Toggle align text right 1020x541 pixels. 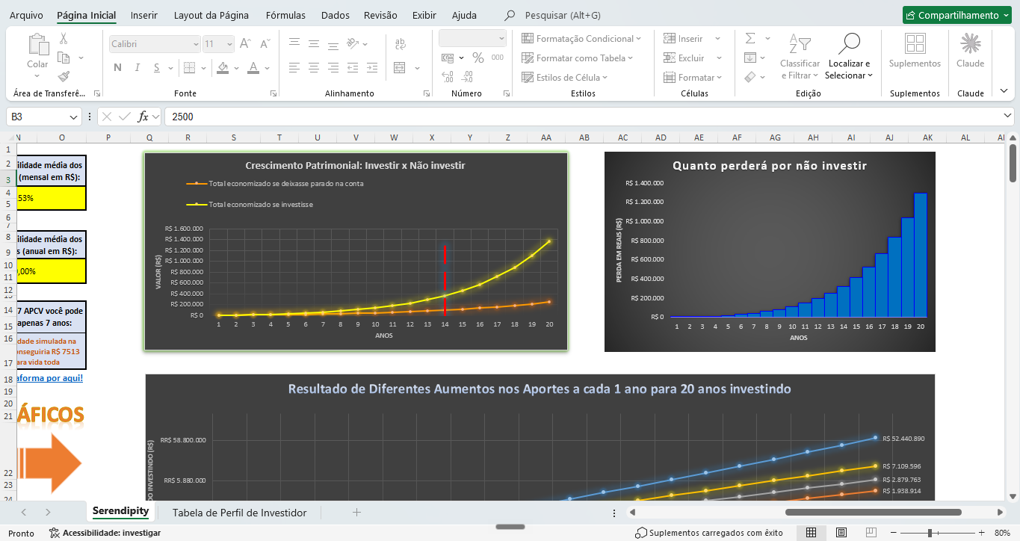333,68
